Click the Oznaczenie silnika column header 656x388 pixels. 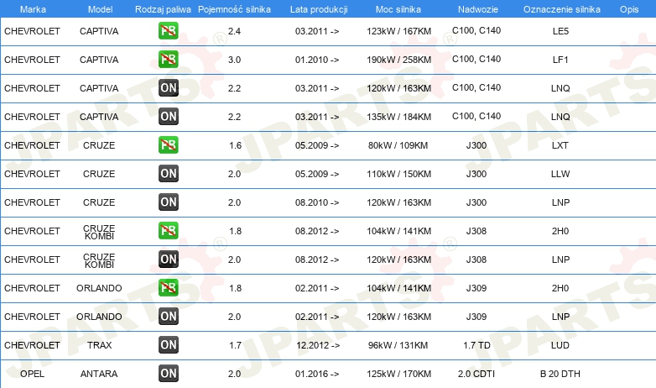[562, 9]
